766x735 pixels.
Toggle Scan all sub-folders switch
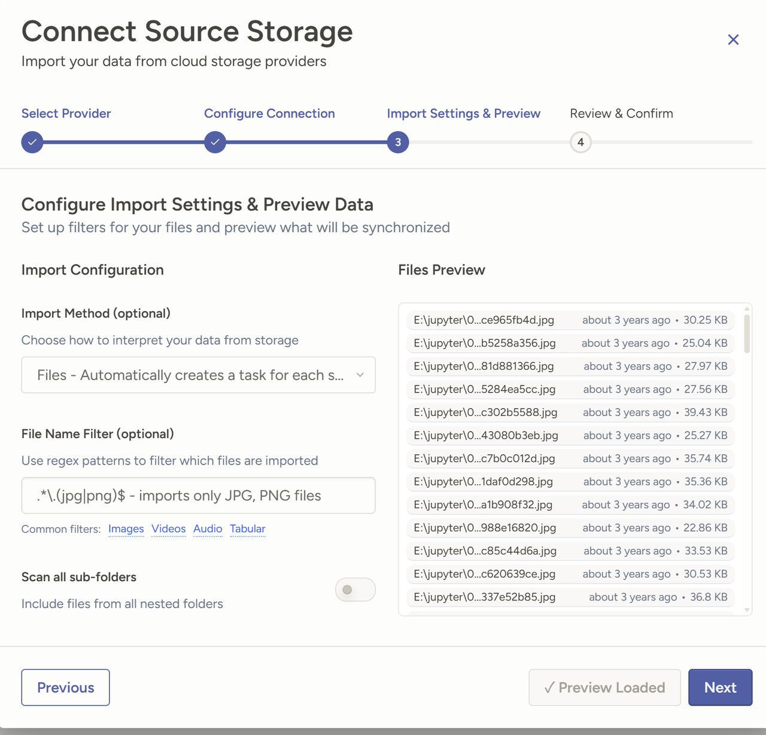point(355,590)
